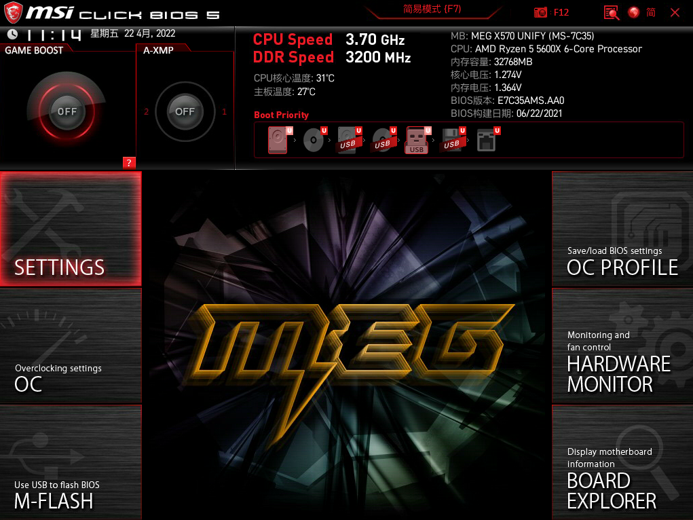
Task: Click the 主板温度 27°C reading
Action: click(x=284, y=92)
